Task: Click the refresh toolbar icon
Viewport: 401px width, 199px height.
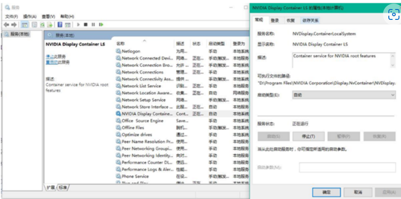Action: pyautogui.click(x=43, y=24)
